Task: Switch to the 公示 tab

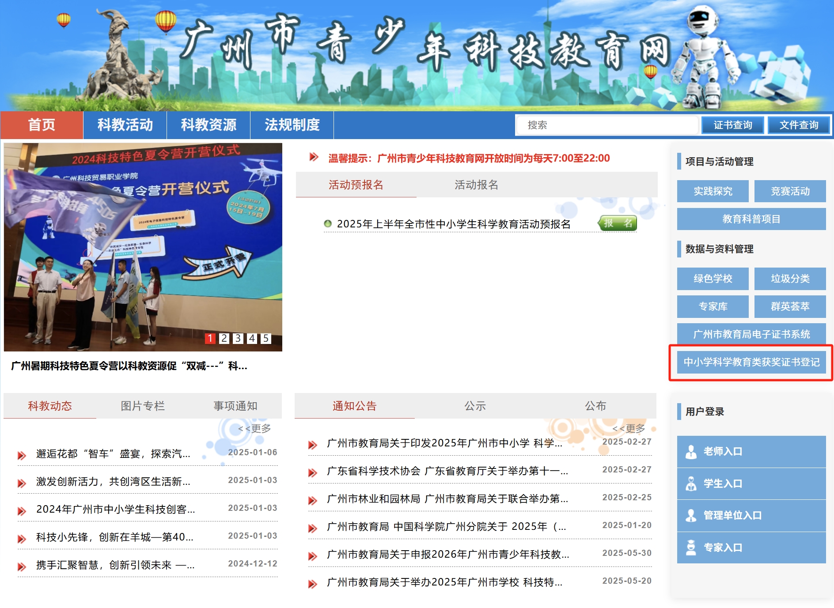Action: click(x=475, y=406)
